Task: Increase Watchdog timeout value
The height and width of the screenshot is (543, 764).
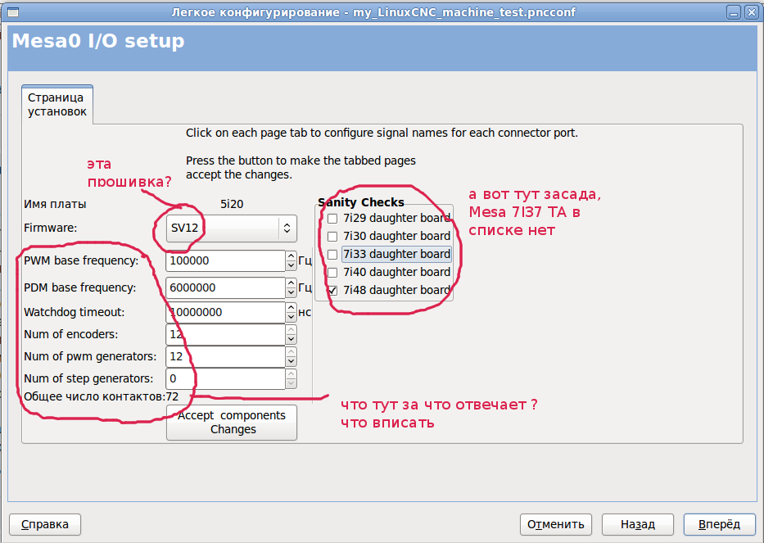Action: [x=291, y=308]
